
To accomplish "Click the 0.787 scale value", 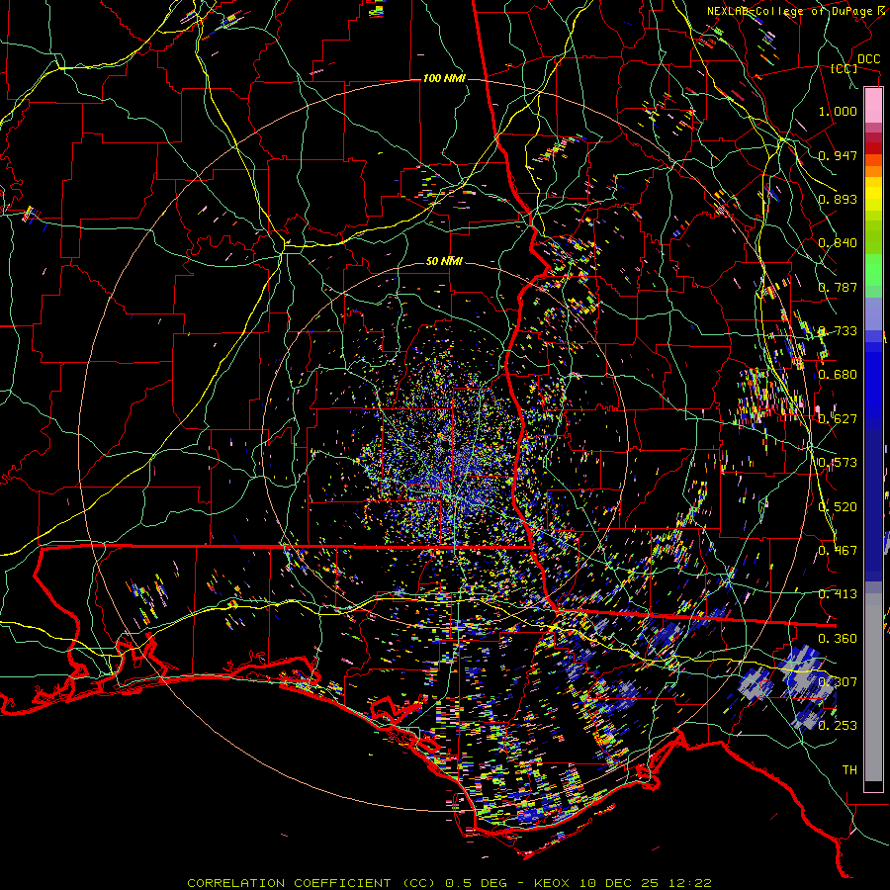I will [x=838, y=287].
